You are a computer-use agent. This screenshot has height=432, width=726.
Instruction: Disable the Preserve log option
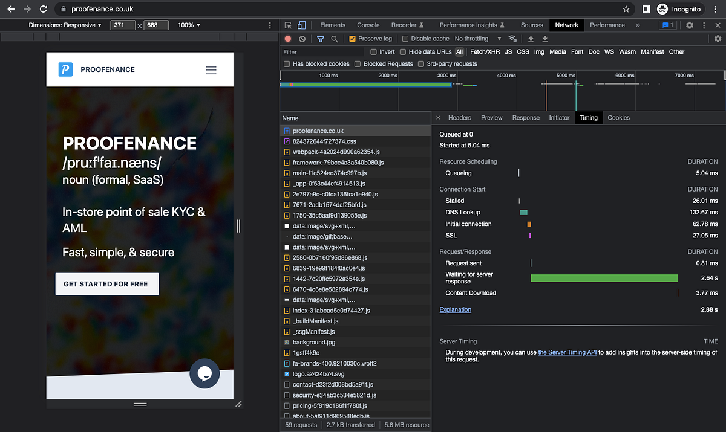pos(352,38)
